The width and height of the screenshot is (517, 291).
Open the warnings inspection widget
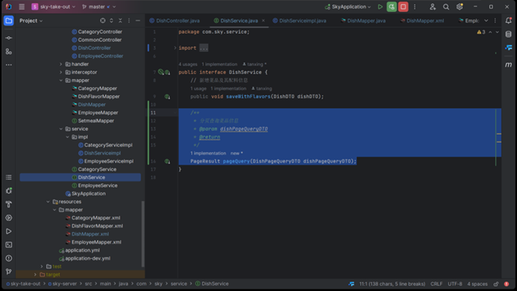pos(481,32)
